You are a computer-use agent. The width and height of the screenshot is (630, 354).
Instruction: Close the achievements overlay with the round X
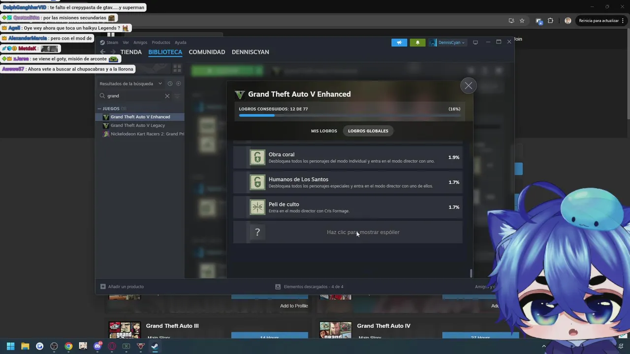point(468,86)
